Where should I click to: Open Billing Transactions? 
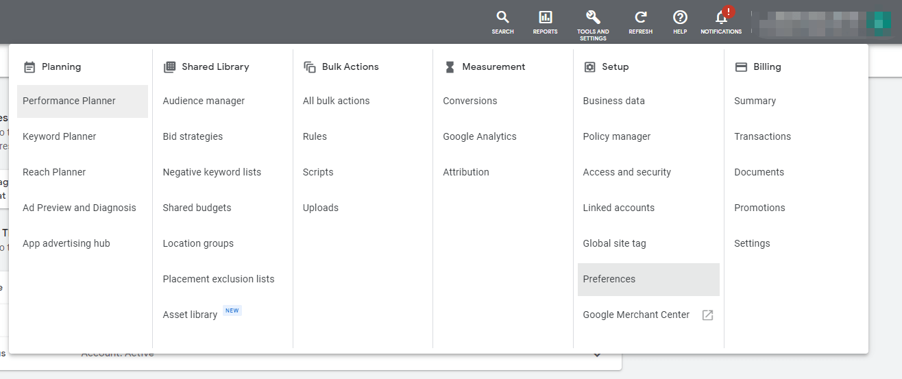point(762,136)
